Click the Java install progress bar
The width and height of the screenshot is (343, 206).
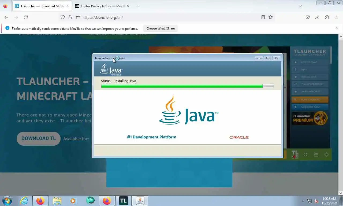click(x=187, y=86)
